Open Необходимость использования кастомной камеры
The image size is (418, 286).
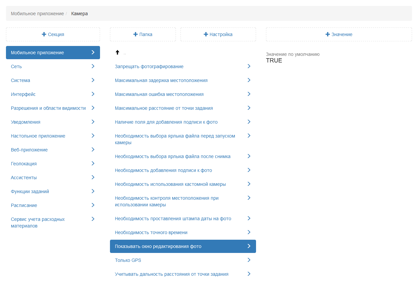click(x=183, y=184)
